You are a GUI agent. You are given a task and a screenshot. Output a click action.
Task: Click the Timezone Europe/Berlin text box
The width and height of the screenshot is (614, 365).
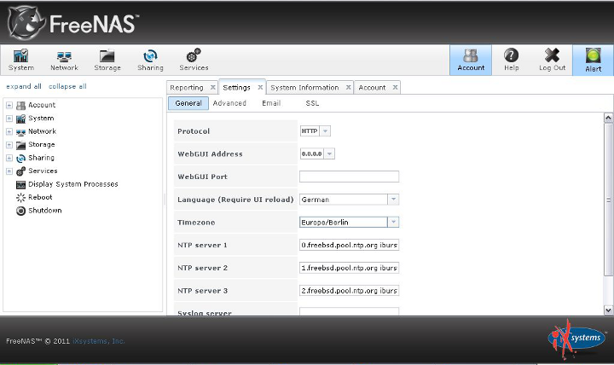click(x=344, y=222)
